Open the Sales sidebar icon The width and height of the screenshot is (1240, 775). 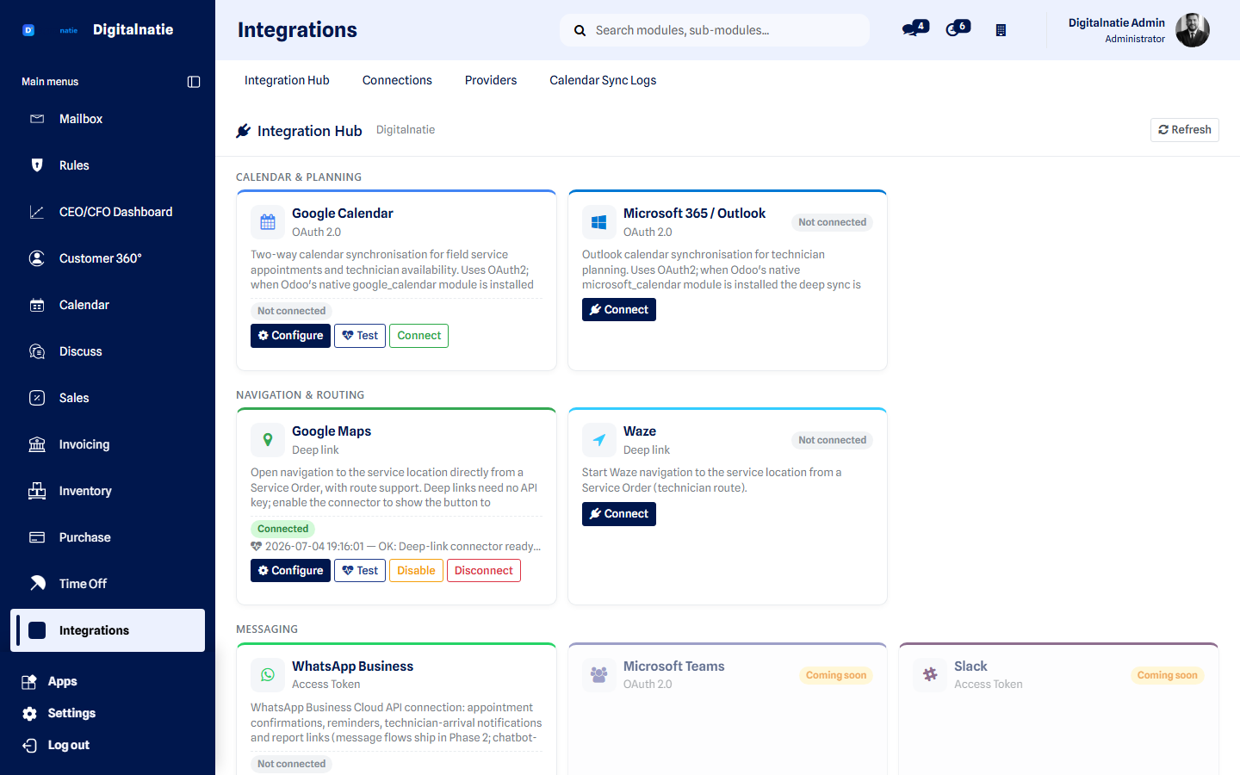click(x=37, y=398)
